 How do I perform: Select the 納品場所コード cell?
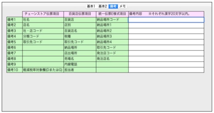point(112,20)
